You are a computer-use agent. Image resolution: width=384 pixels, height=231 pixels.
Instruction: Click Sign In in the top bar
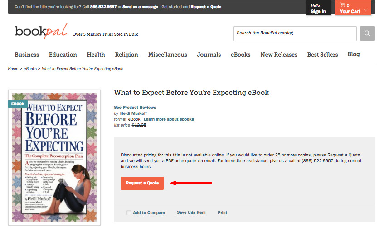pos(318,11)
